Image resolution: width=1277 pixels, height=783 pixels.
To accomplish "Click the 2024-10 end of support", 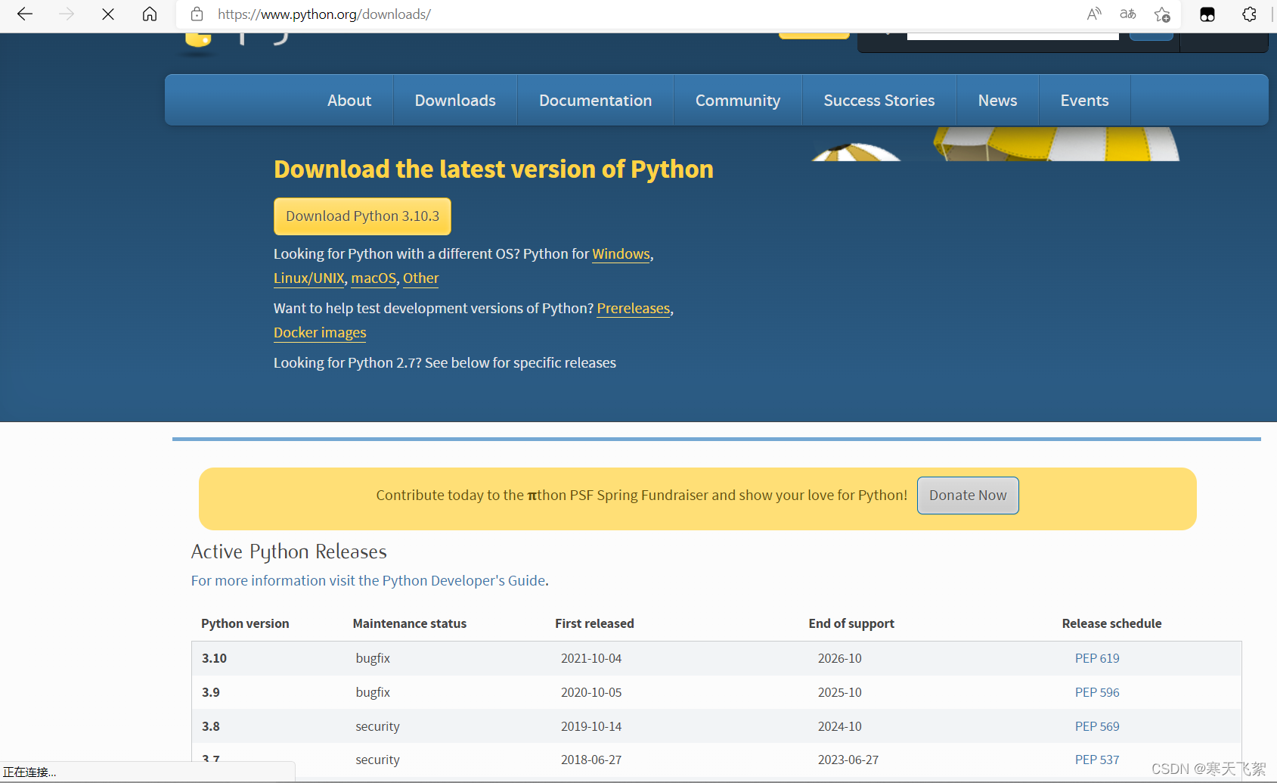I will click(x=840, y=726).
